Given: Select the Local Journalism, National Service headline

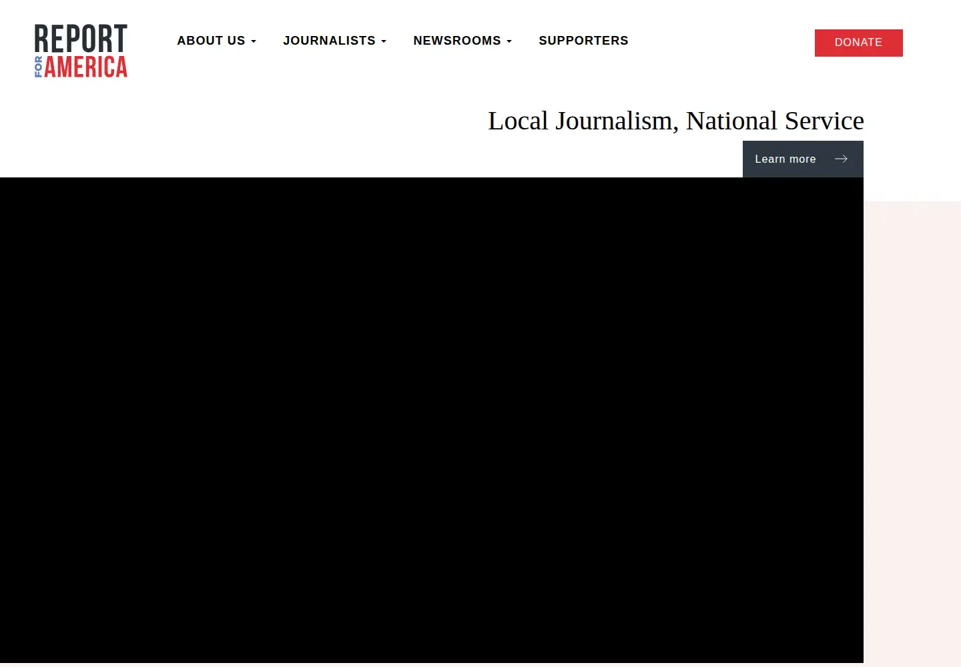Looking at the screenshot, I should click(x=675, y=121).
